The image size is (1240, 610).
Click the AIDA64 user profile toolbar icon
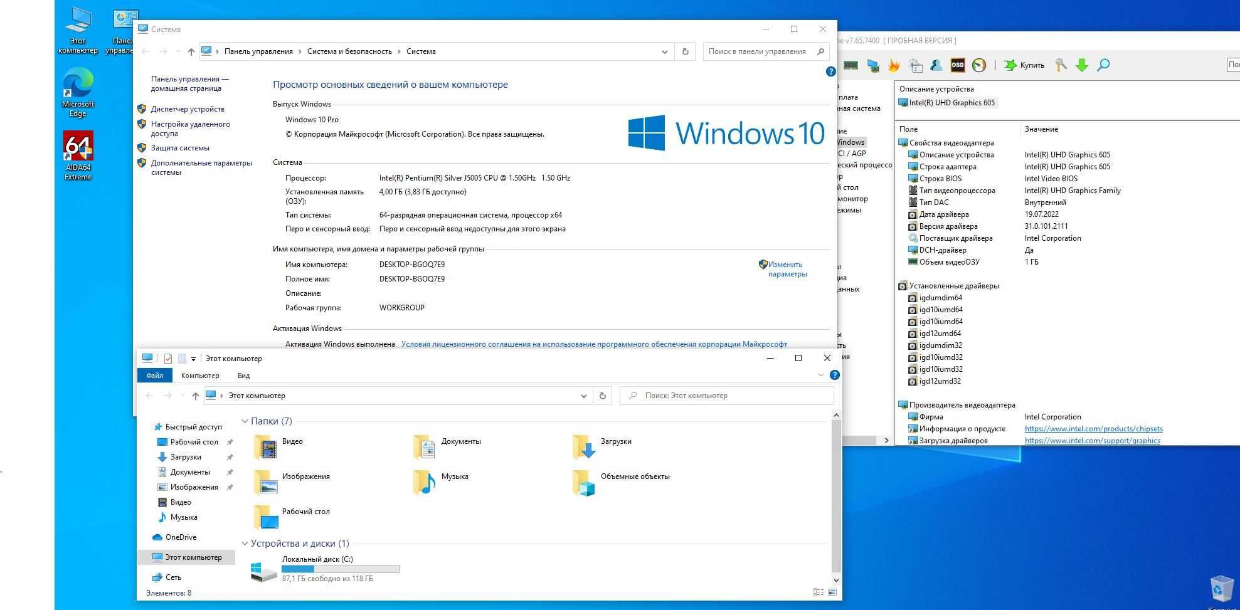pos(936,65)
